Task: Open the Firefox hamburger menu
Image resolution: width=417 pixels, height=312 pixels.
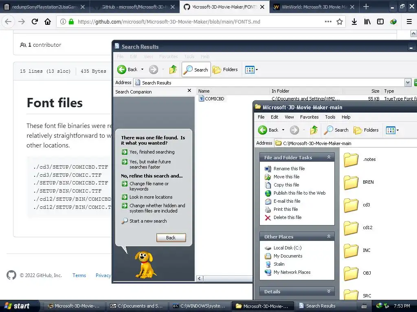Action: [409, 22]
